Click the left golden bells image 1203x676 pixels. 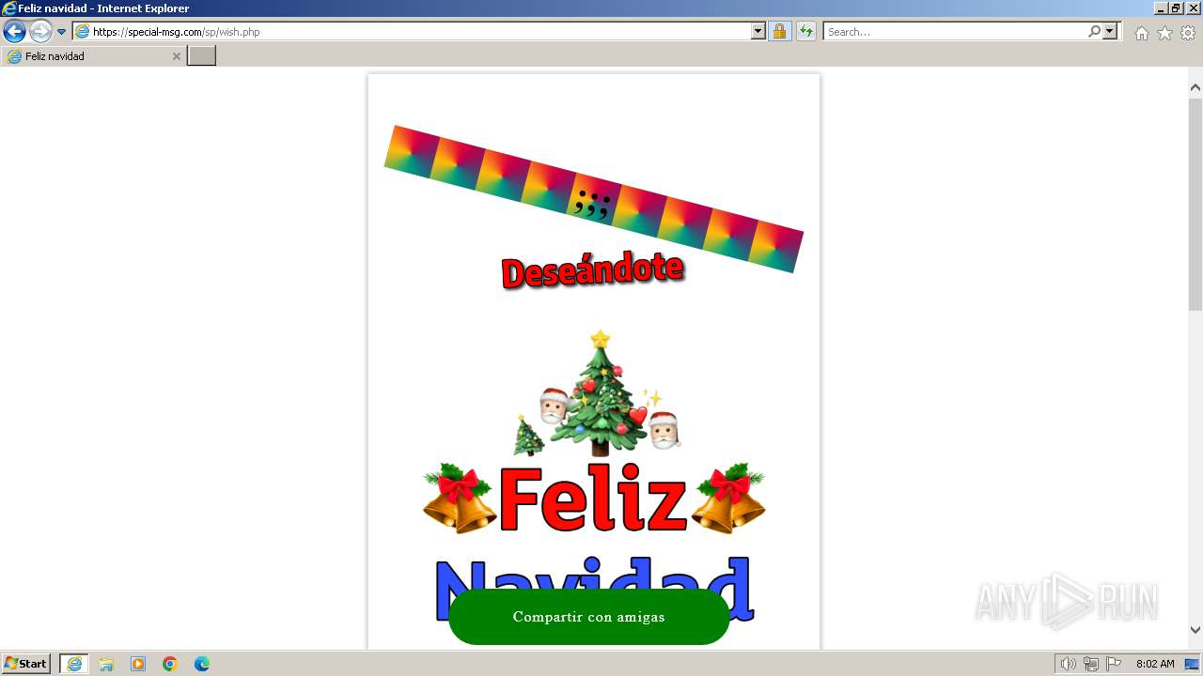(x=460, y=499)
